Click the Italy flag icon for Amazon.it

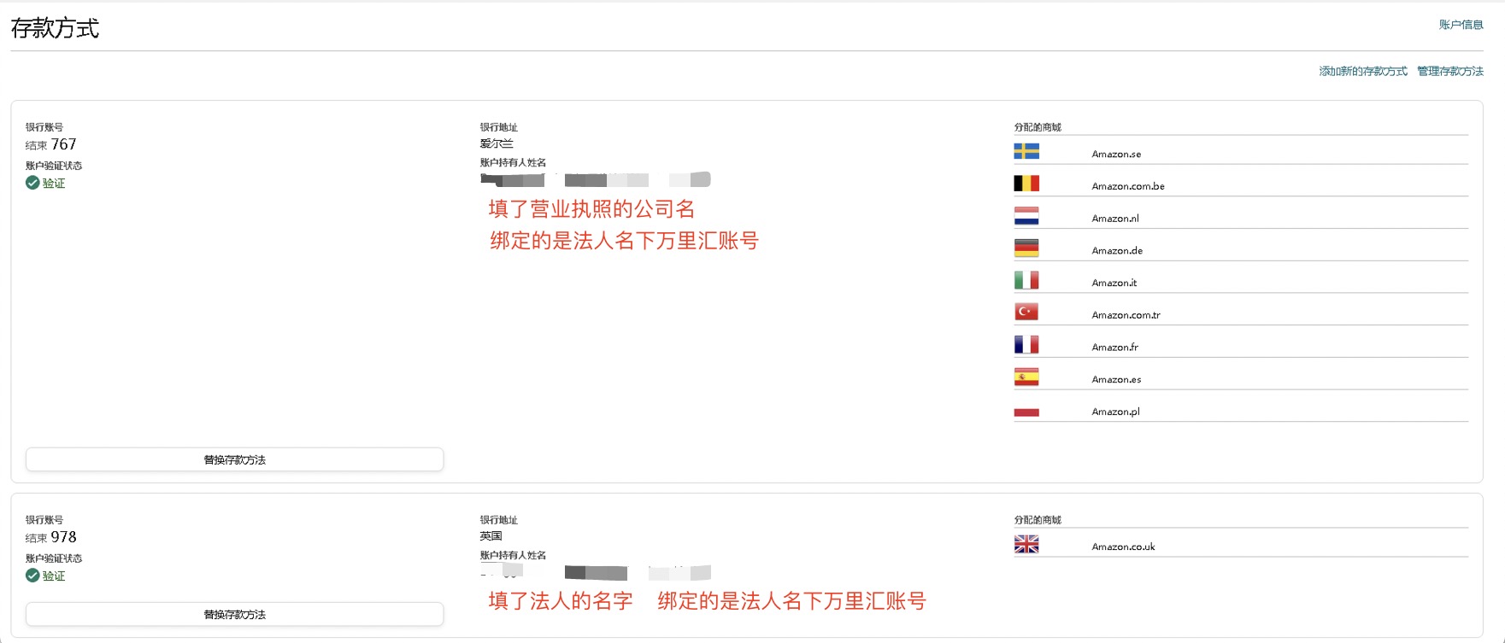1026,280
